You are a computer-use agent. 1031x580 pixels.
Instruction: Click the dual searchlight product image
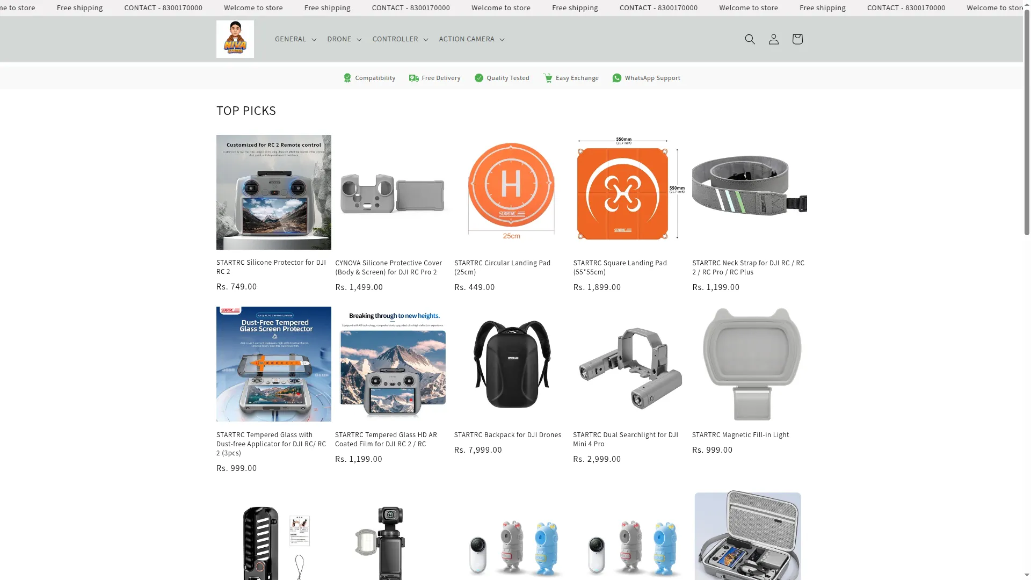[630, 364]
